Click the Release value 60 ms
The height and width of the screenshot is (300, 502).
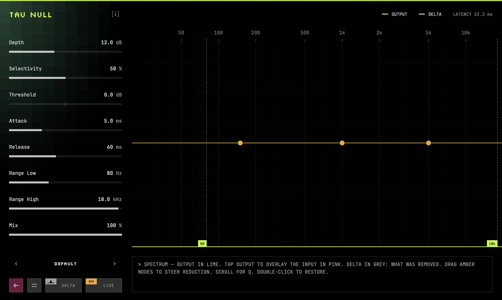tap(114, 147)
